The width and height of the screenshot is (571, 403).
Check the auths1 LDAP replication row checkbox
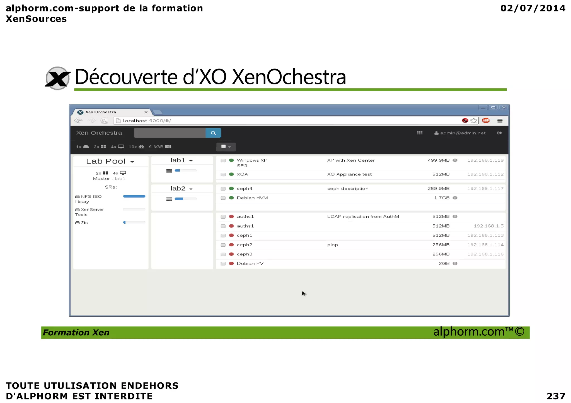[x=223, y=217]
